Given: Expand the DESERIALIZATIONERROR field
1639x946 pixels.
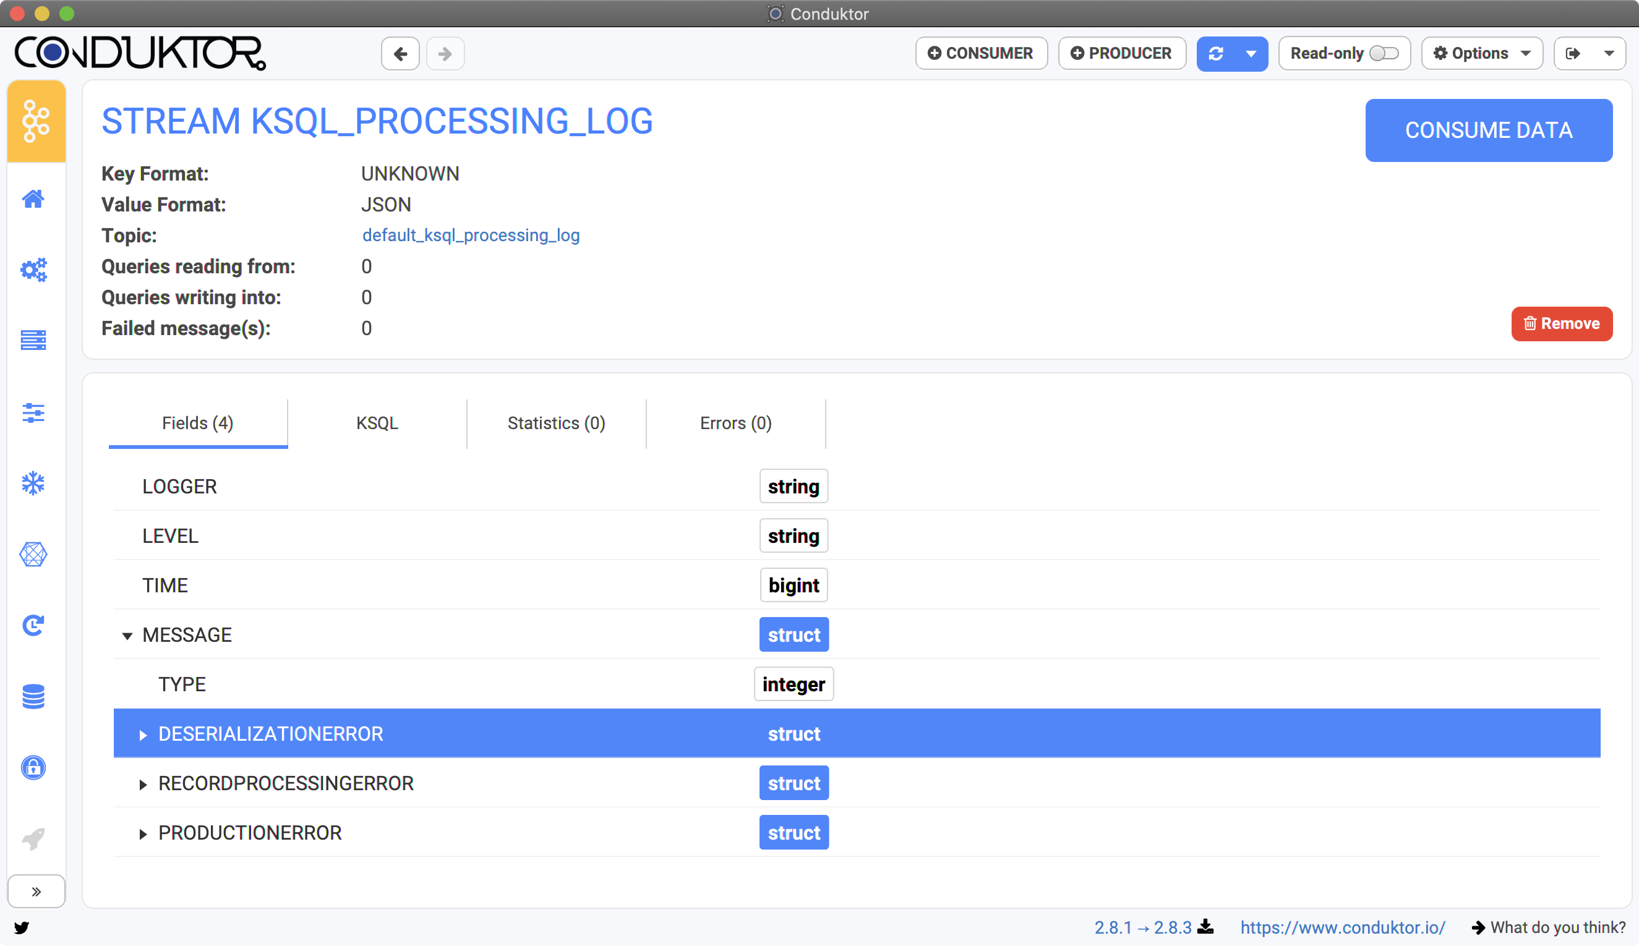Looking at the screenshot, I should tap(143, 735).
